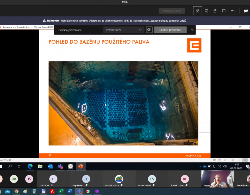Open floppy disk save app icon
Image resolution: width=250 pixels, height=195 pixels.
click(43, 191)
